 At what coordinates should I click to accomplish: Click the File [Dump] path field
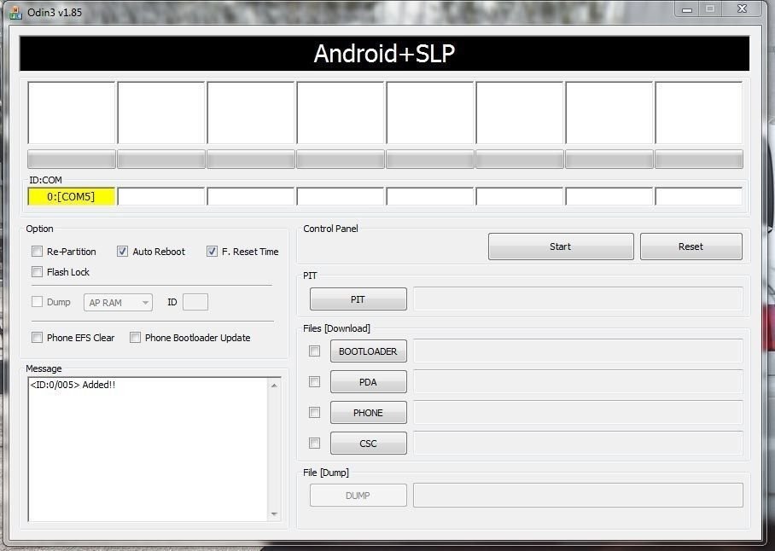(579, 495)
